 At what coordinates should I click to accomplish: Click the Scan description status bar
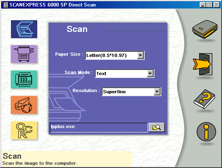66,159
